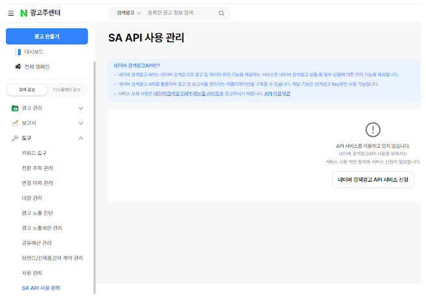Image resolution: width=426 pixels, height=297 pixels.
Task: Open 브랜드/신제품검색 계약 관리 menu item
Action: coord(52,257)
